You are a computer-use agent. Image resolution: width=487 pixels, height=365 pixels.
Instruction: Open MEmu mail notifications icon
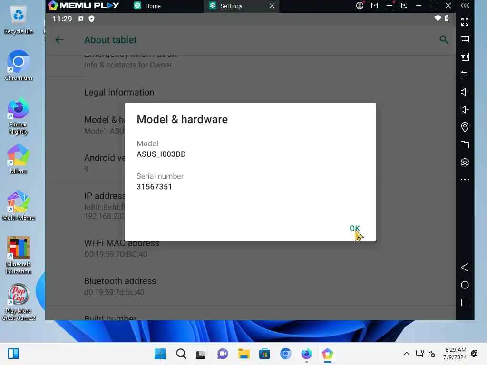tap(375, 6)
